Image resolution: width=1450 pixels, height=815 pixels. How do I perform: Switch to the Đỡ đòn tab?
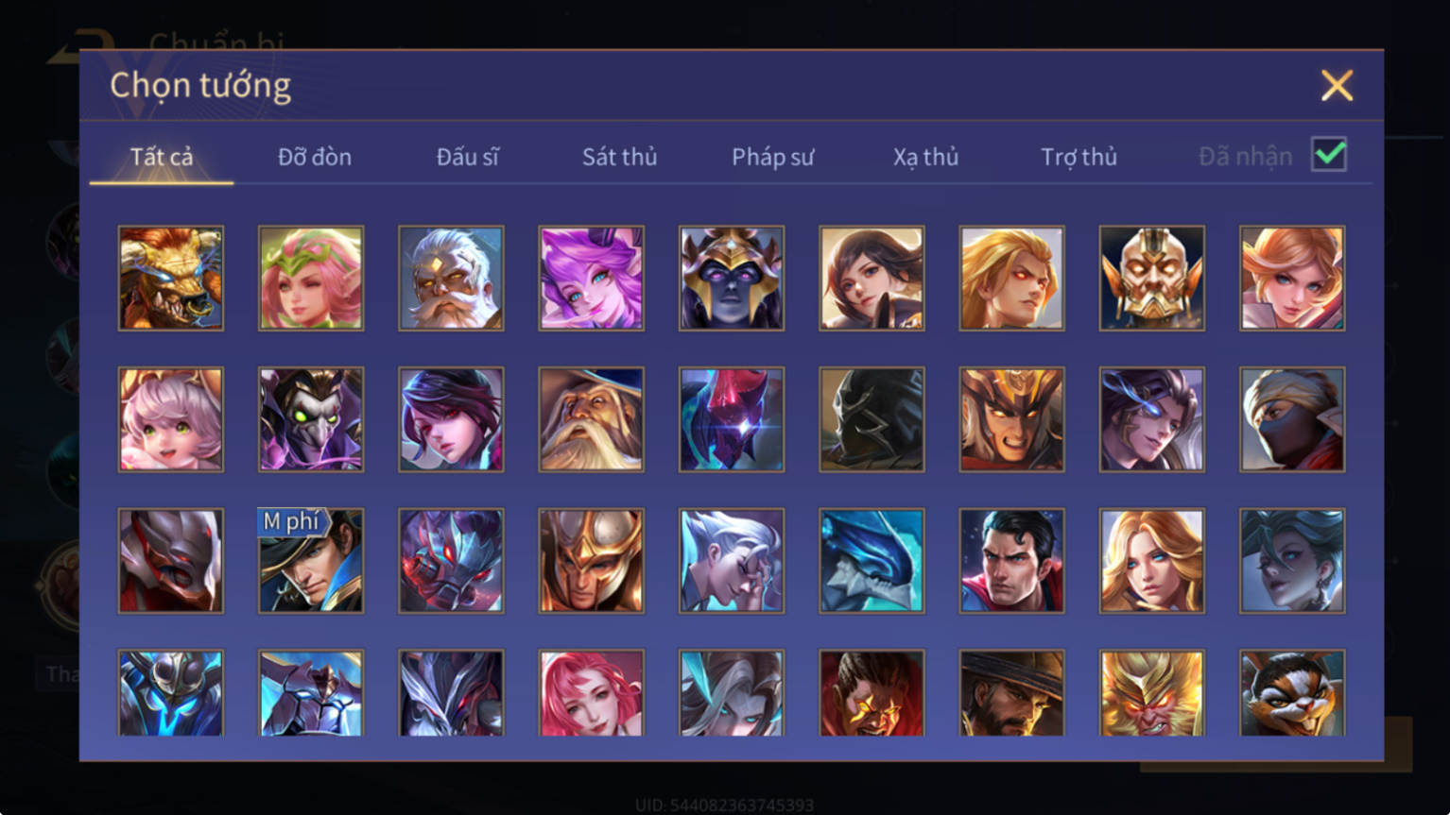(314, 157)
